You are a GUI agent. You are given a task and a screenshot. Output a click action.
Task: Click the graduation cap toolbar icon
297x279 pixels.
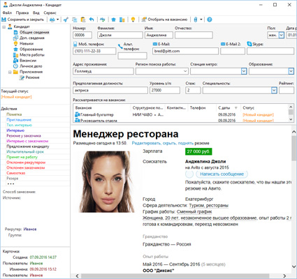(113, 20)
